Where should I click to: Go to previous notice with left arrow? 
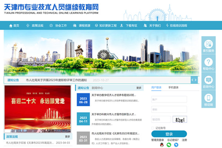click(192, 80)
